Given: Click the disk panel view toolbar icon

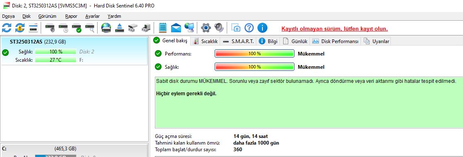Looking at the screenshot, I should [33, 28].
